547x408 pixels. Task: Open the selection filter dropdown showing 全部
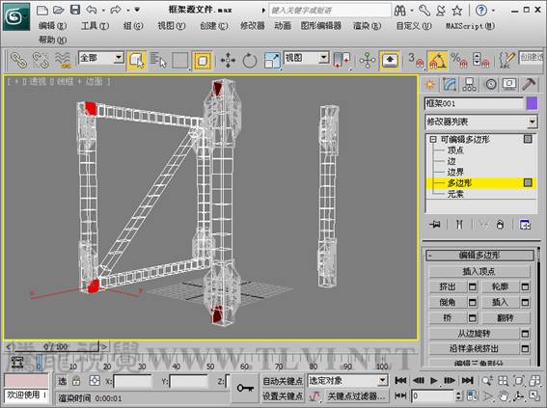(x=101, y=58)
